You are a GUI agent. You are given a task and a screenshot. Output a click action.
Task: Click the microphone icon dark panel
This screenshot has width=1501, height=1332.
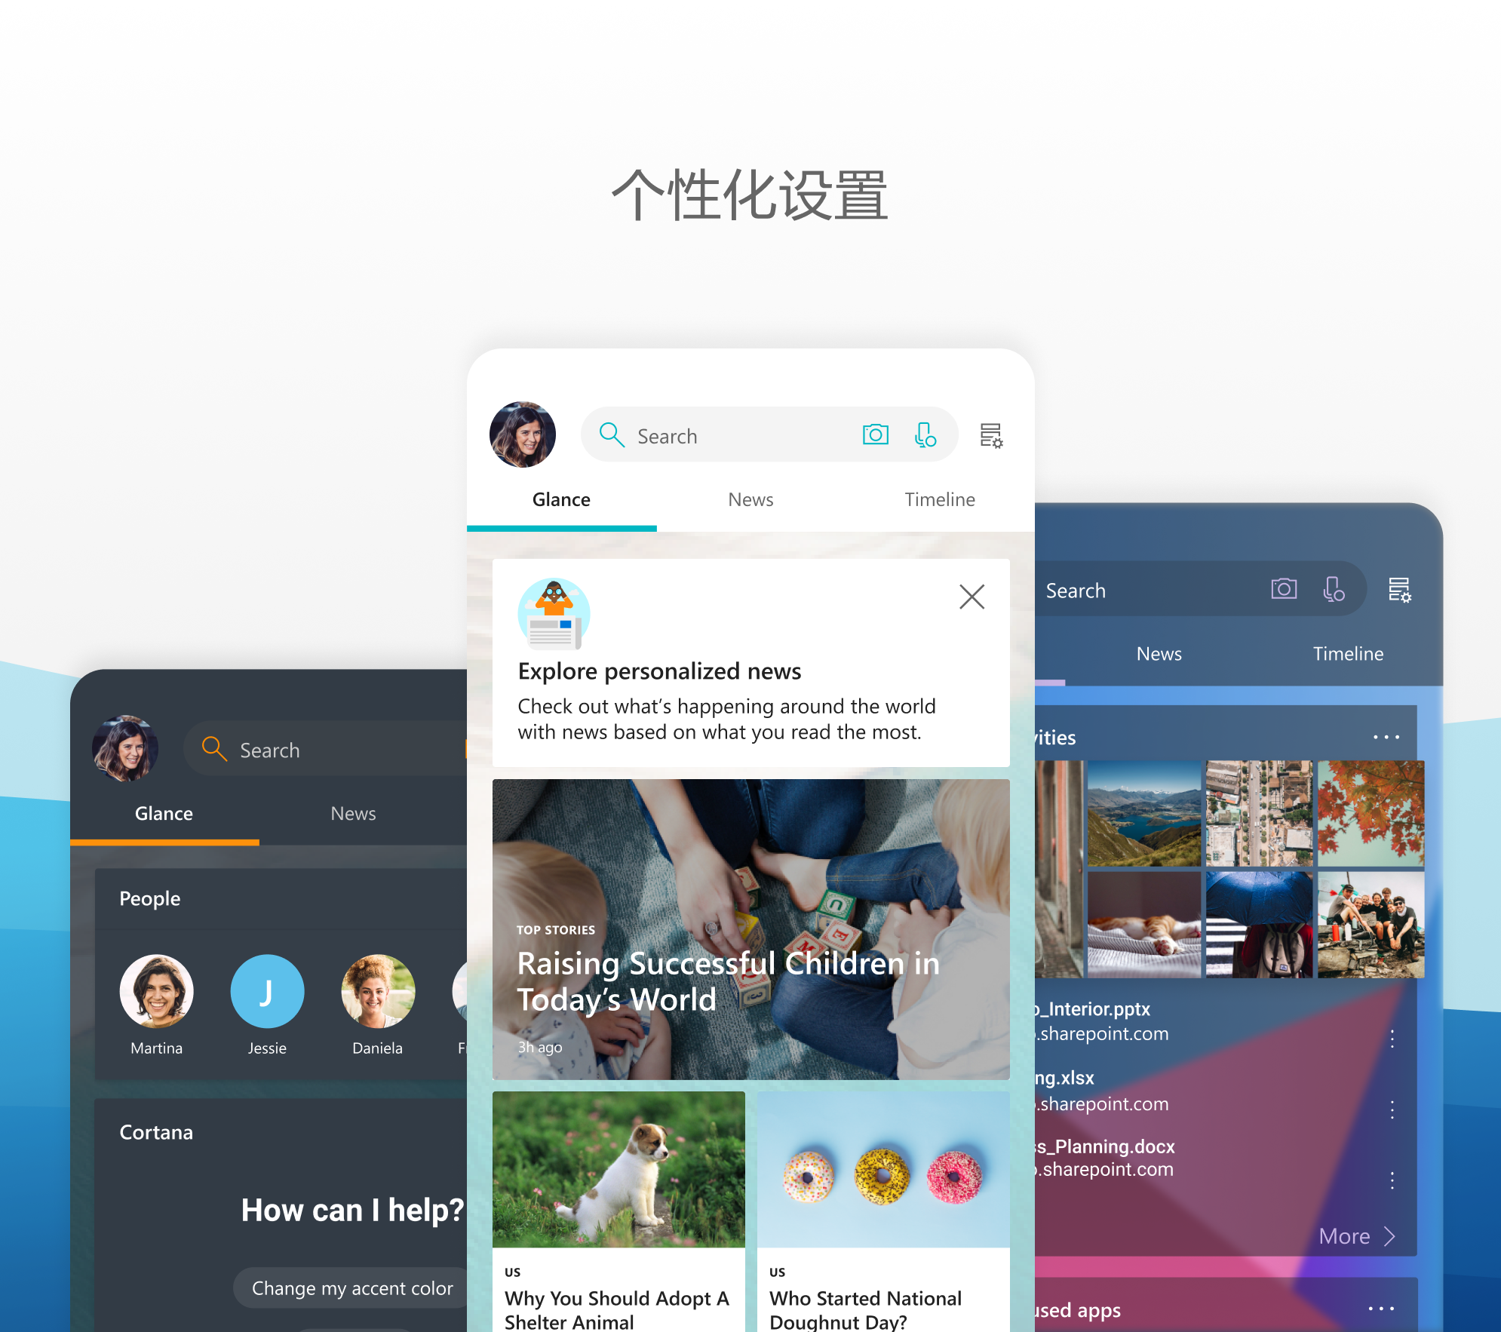(x=1334, y=590)
